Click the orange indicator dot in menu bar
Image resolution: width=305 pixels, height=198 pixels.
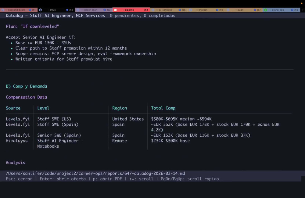point(302,3)
